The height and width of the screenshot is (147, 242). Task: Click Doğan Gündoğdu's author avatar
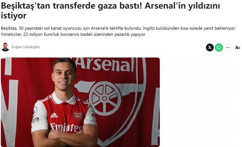coord(5,47)
